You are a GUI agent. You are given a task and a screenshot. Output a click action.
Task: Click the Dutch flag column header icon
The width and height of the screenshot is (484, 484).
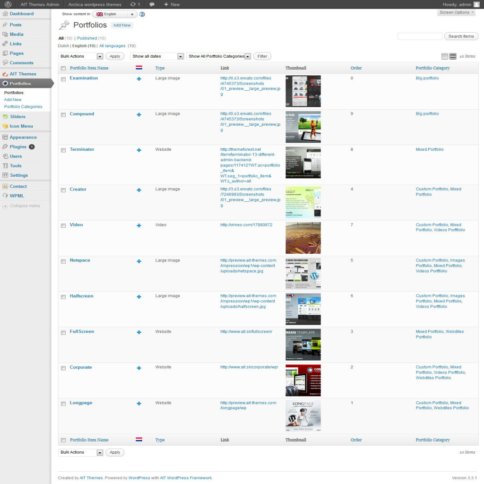[139, 68]
